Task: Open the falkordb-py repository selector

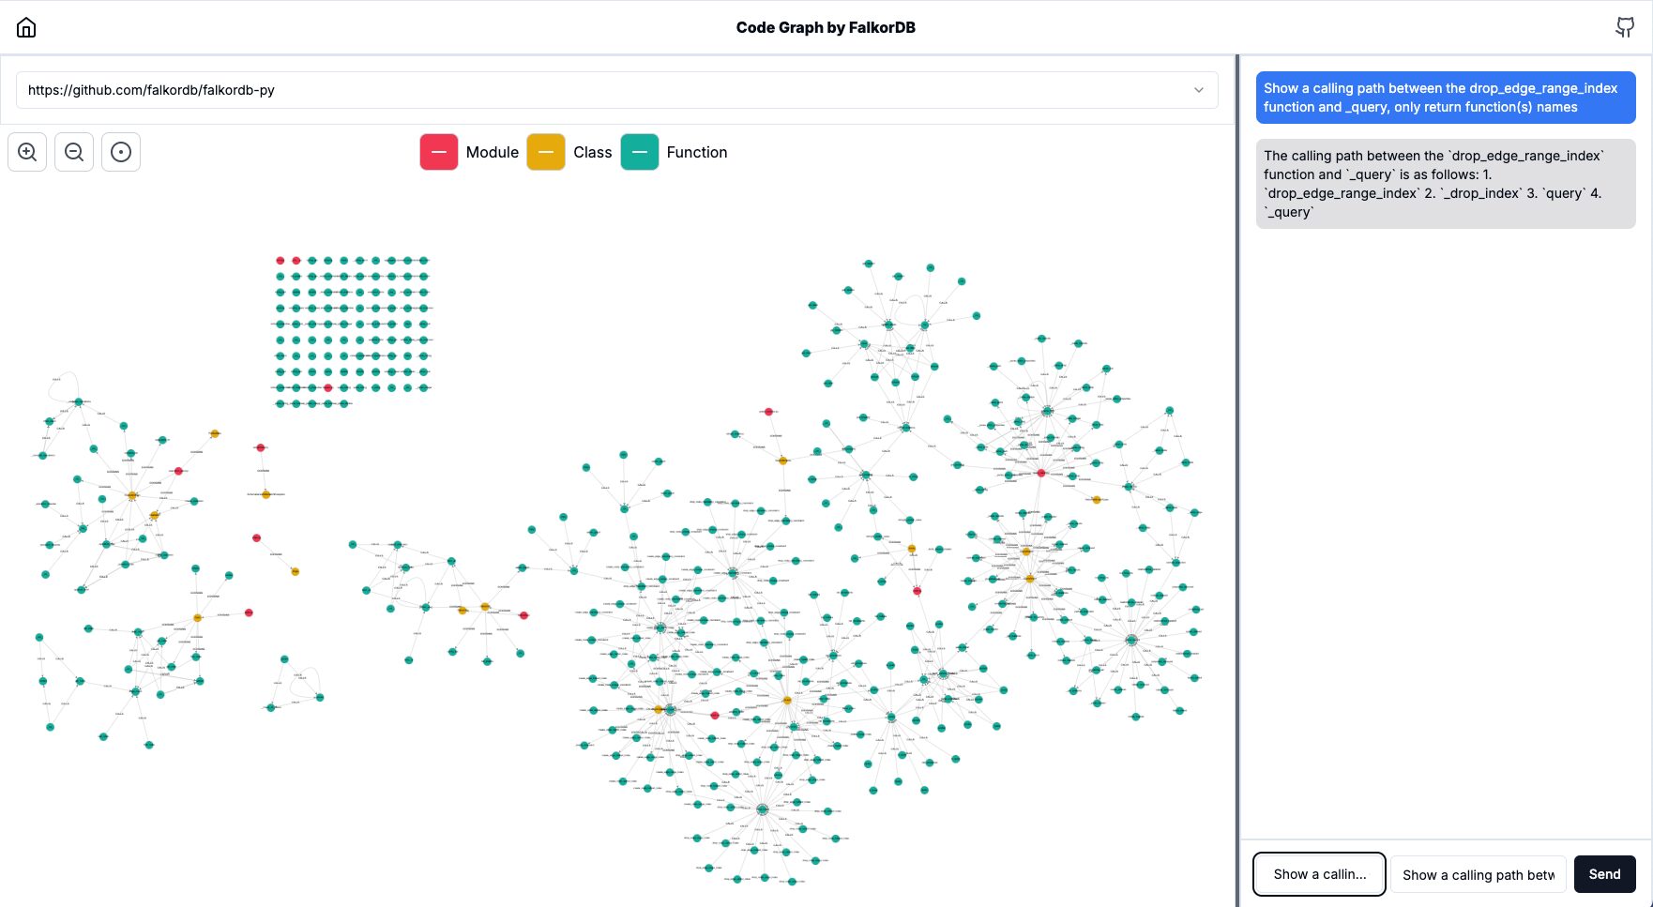Action: pyautogui.click(x=616, y=90)
